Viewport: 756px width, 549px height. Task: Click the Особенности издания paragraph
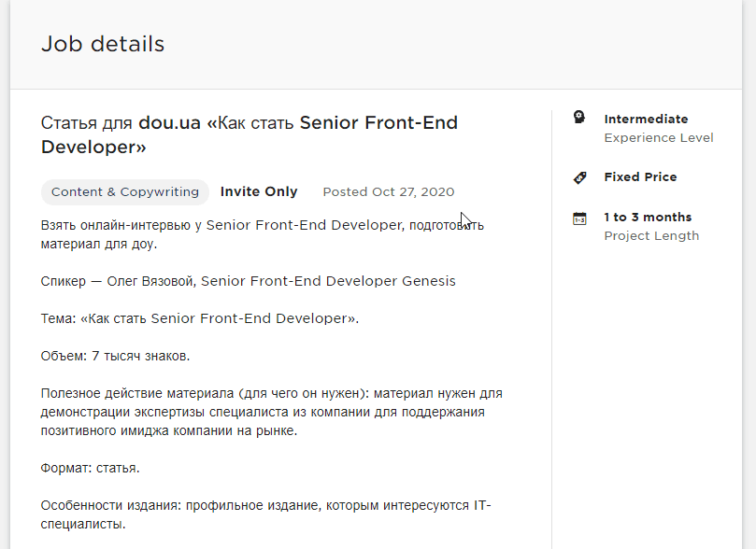coord(265,514)
